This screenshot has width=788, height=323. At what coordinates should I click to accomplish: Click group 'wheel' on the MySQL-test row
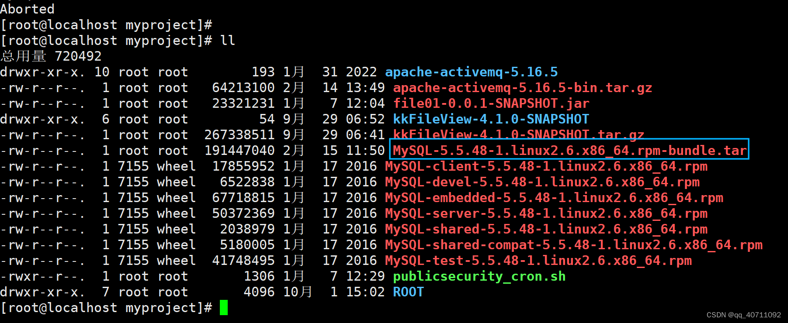(177, 261)
